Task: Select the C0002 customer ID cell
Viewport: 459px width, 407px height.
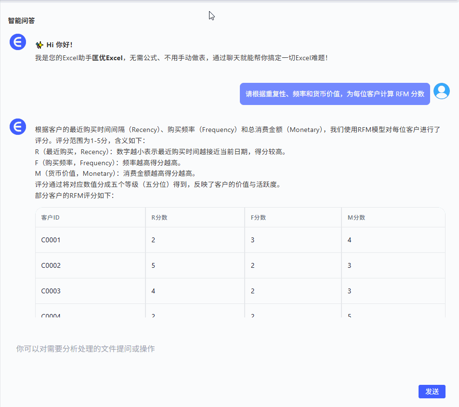Action: coord(90,265)
